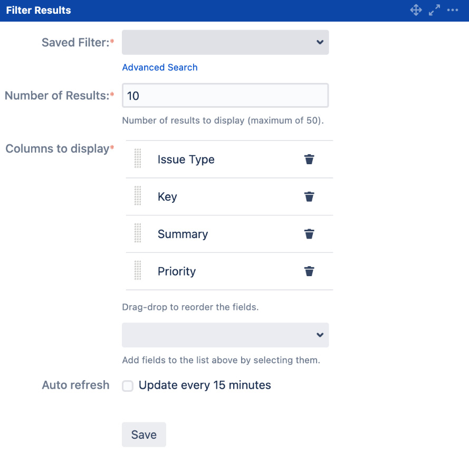This screenshot has width=469, height=452.
Task: Open the Saved Filter dropdown
Action: pyautogui.click(x=225, y=42)
